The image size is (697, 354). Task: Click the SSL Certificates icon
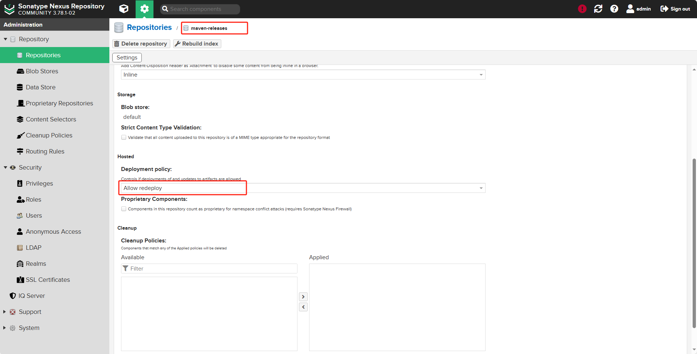pos(20,280)
